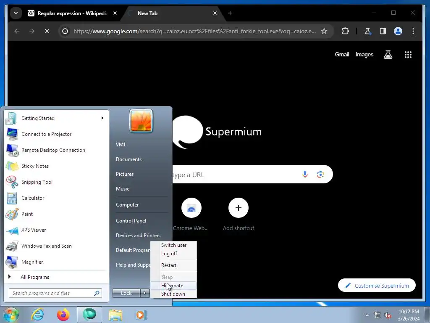Toggle the browser side panel

pyautogui.click(x=383, y=31)
